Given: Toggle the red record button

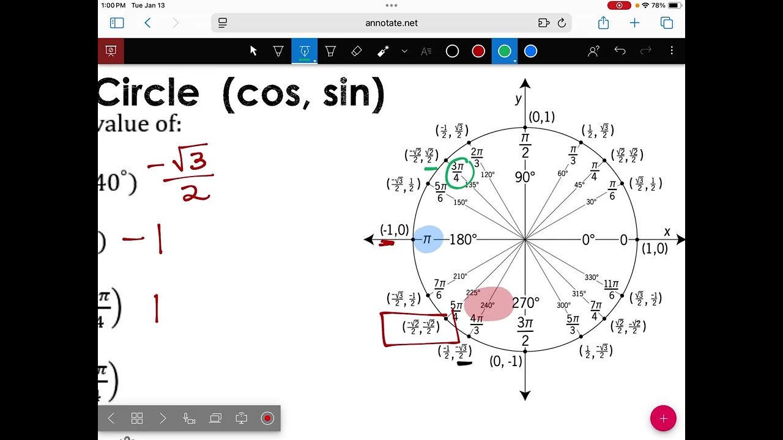Looking at the screenshot, I should click(267, 418).
